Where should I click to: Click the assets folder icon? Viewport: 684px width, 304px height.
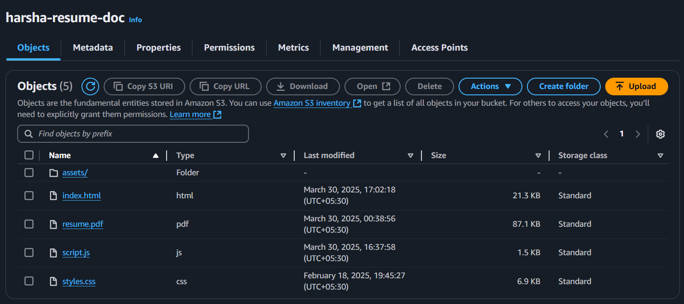coord(54,173)
